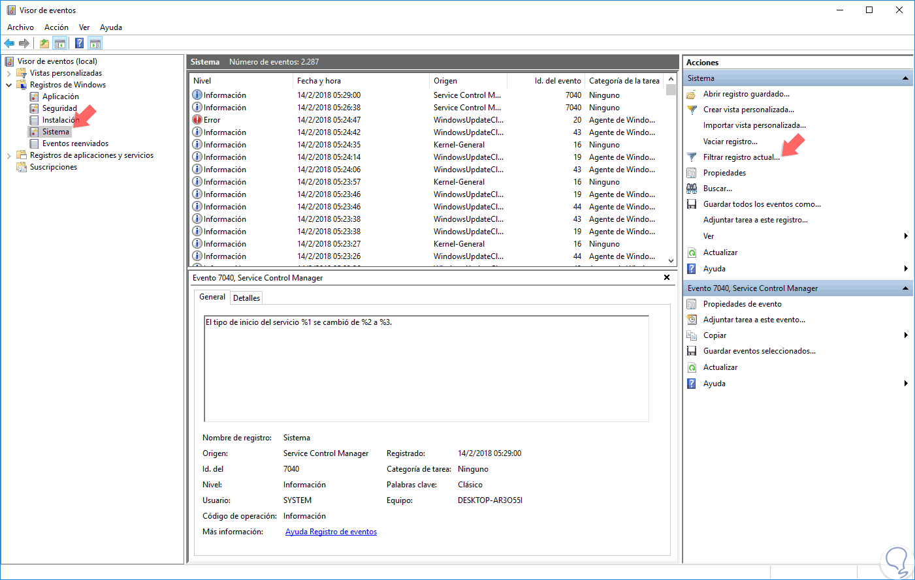The image size is (915, 580).
Task: Click the Abrir registro guardado folder icon
Action: [692, 94]
